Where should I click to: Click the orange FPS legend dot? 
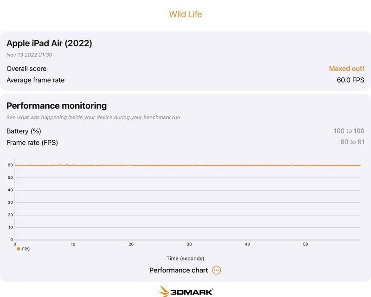[19, 249]
